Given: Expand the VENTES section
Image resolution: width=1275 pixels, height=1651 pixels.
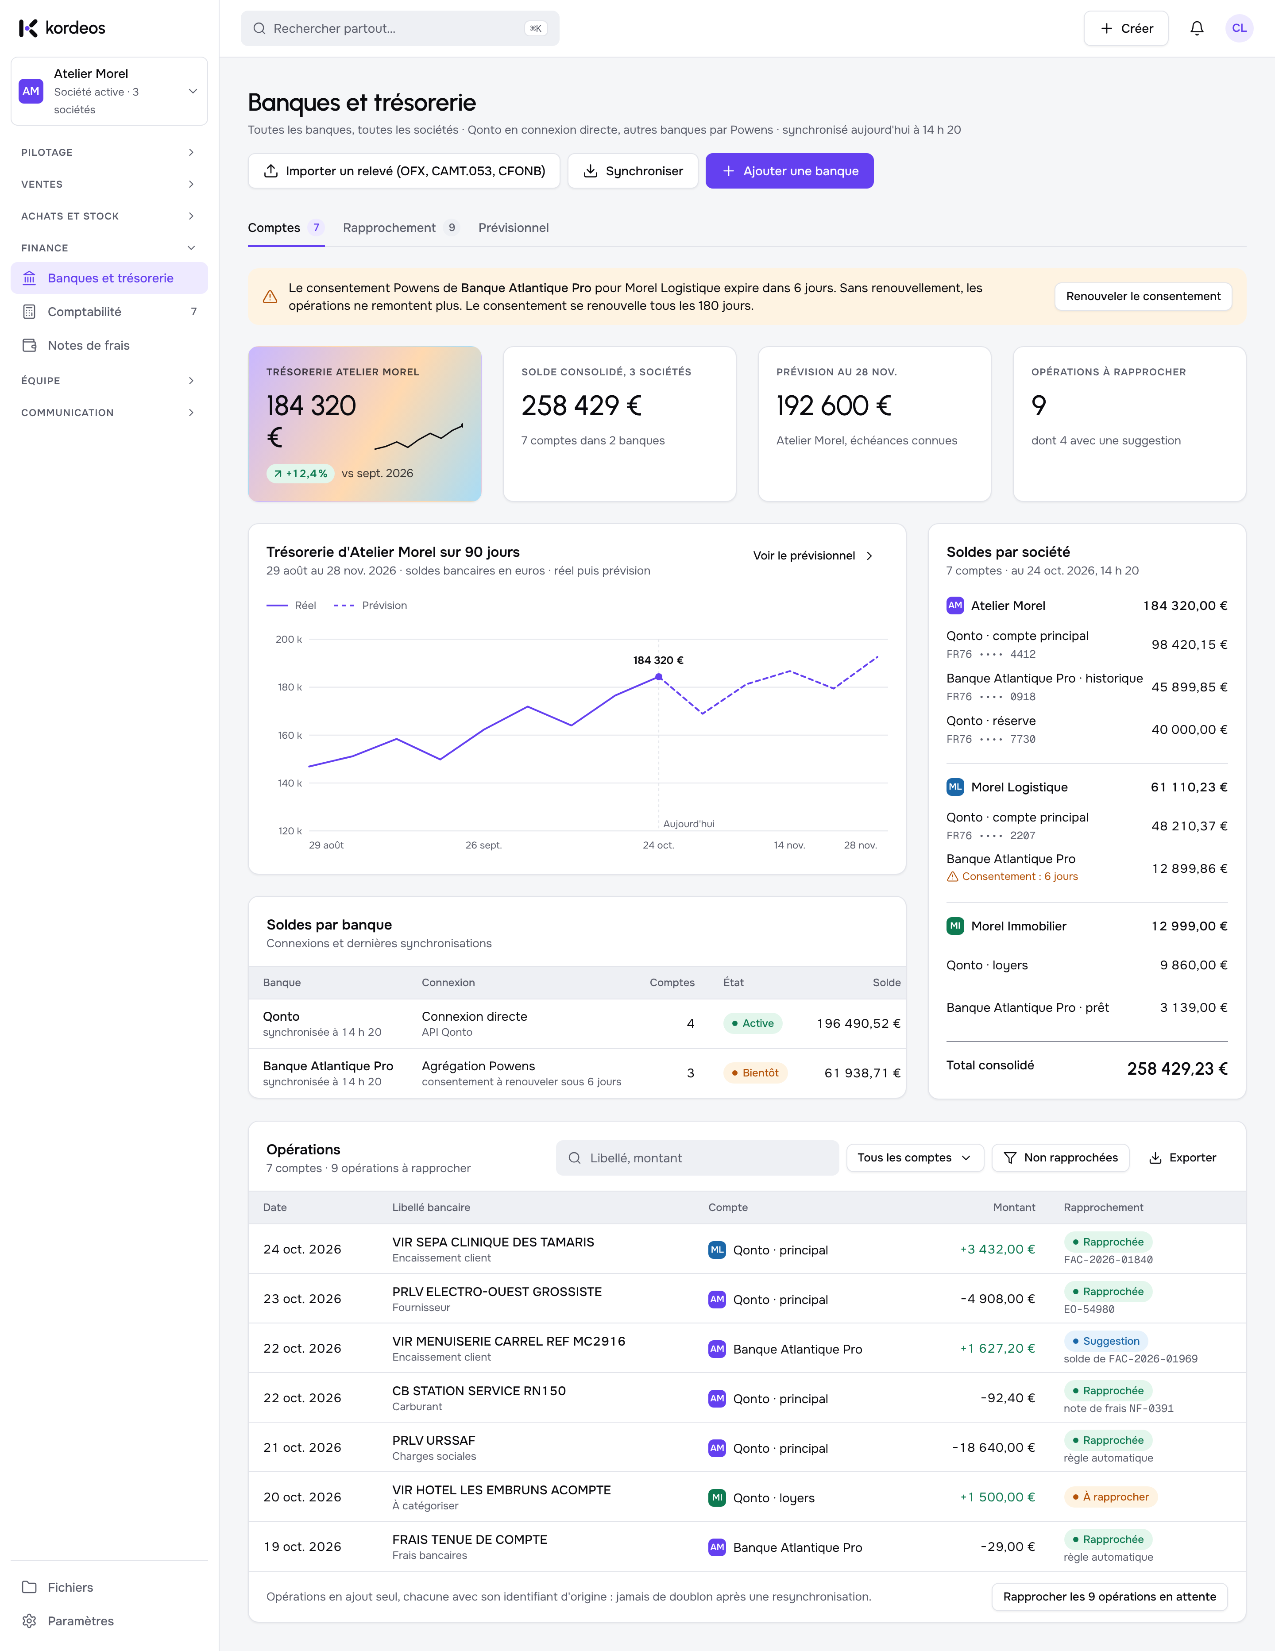Looking at the screenshot, I should point(109,185).
